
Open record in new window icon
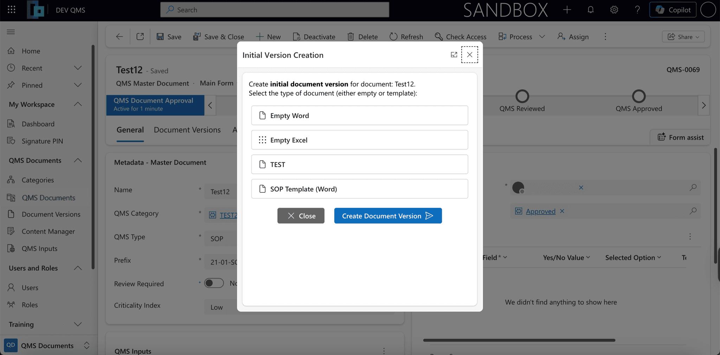click(x=140, y=37)
